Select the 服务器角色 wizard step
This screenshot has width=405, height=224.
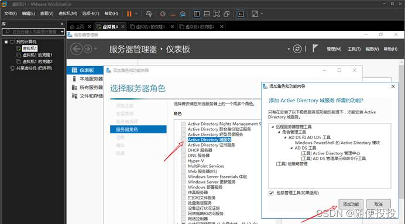(138, 129)
